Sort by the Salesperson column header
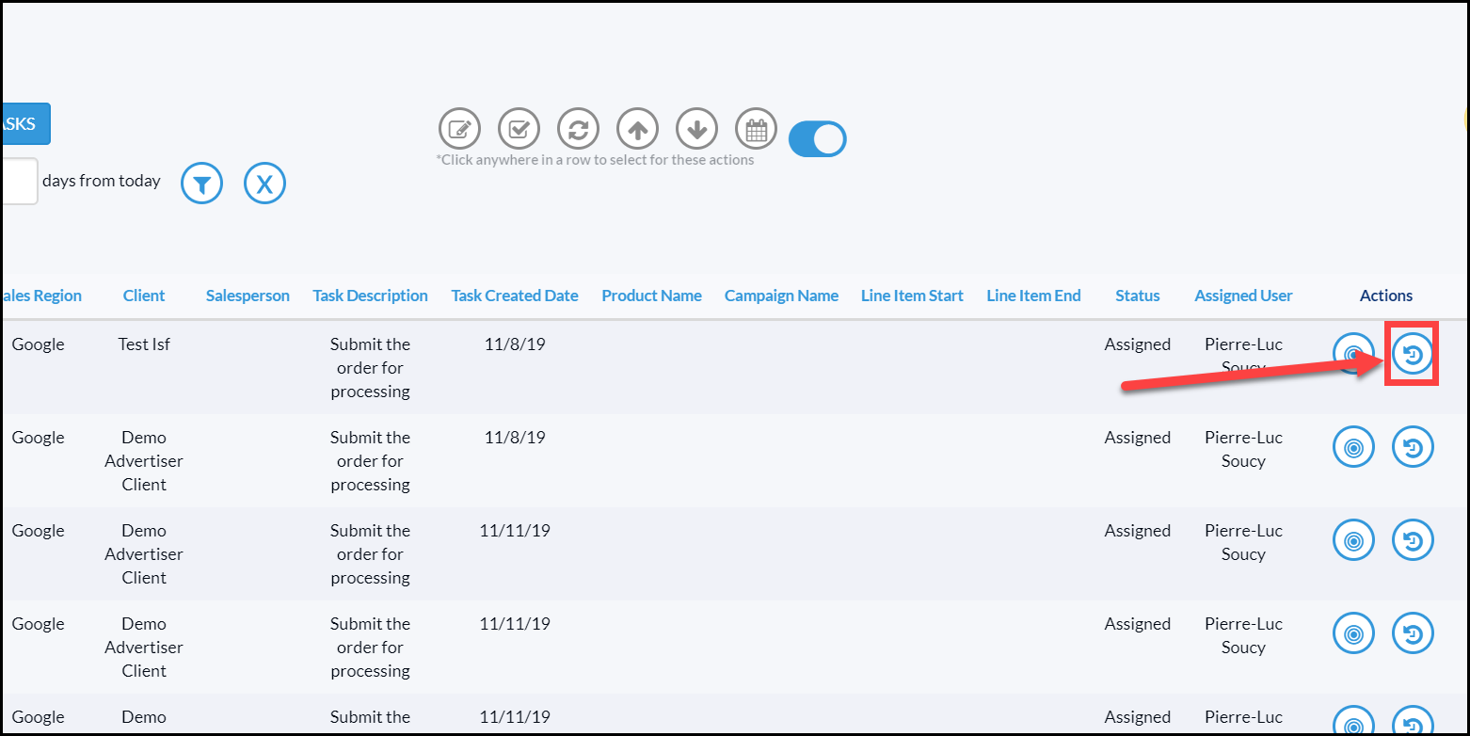1470x736 pixels. pos(248,296)
